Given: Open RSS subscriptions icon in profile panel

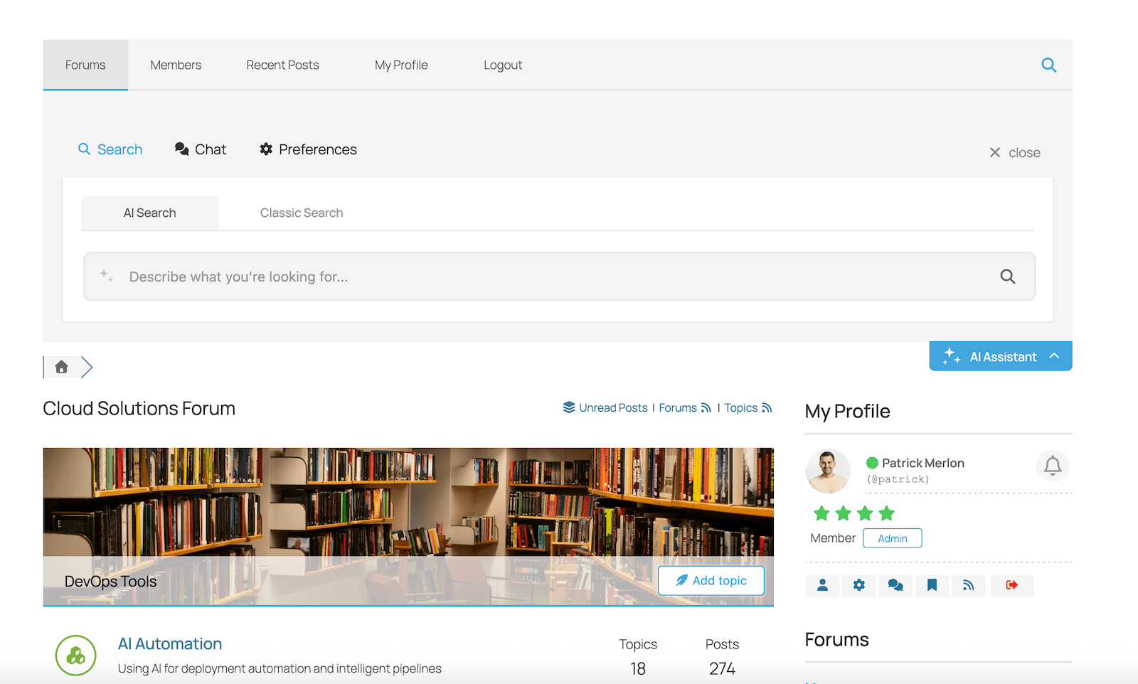Looking at the screenshot, I should [x=968, y=586].
